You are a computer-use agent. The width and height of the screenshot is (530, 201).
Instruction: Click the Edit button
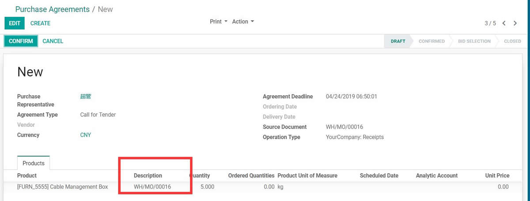coord(15,23)
